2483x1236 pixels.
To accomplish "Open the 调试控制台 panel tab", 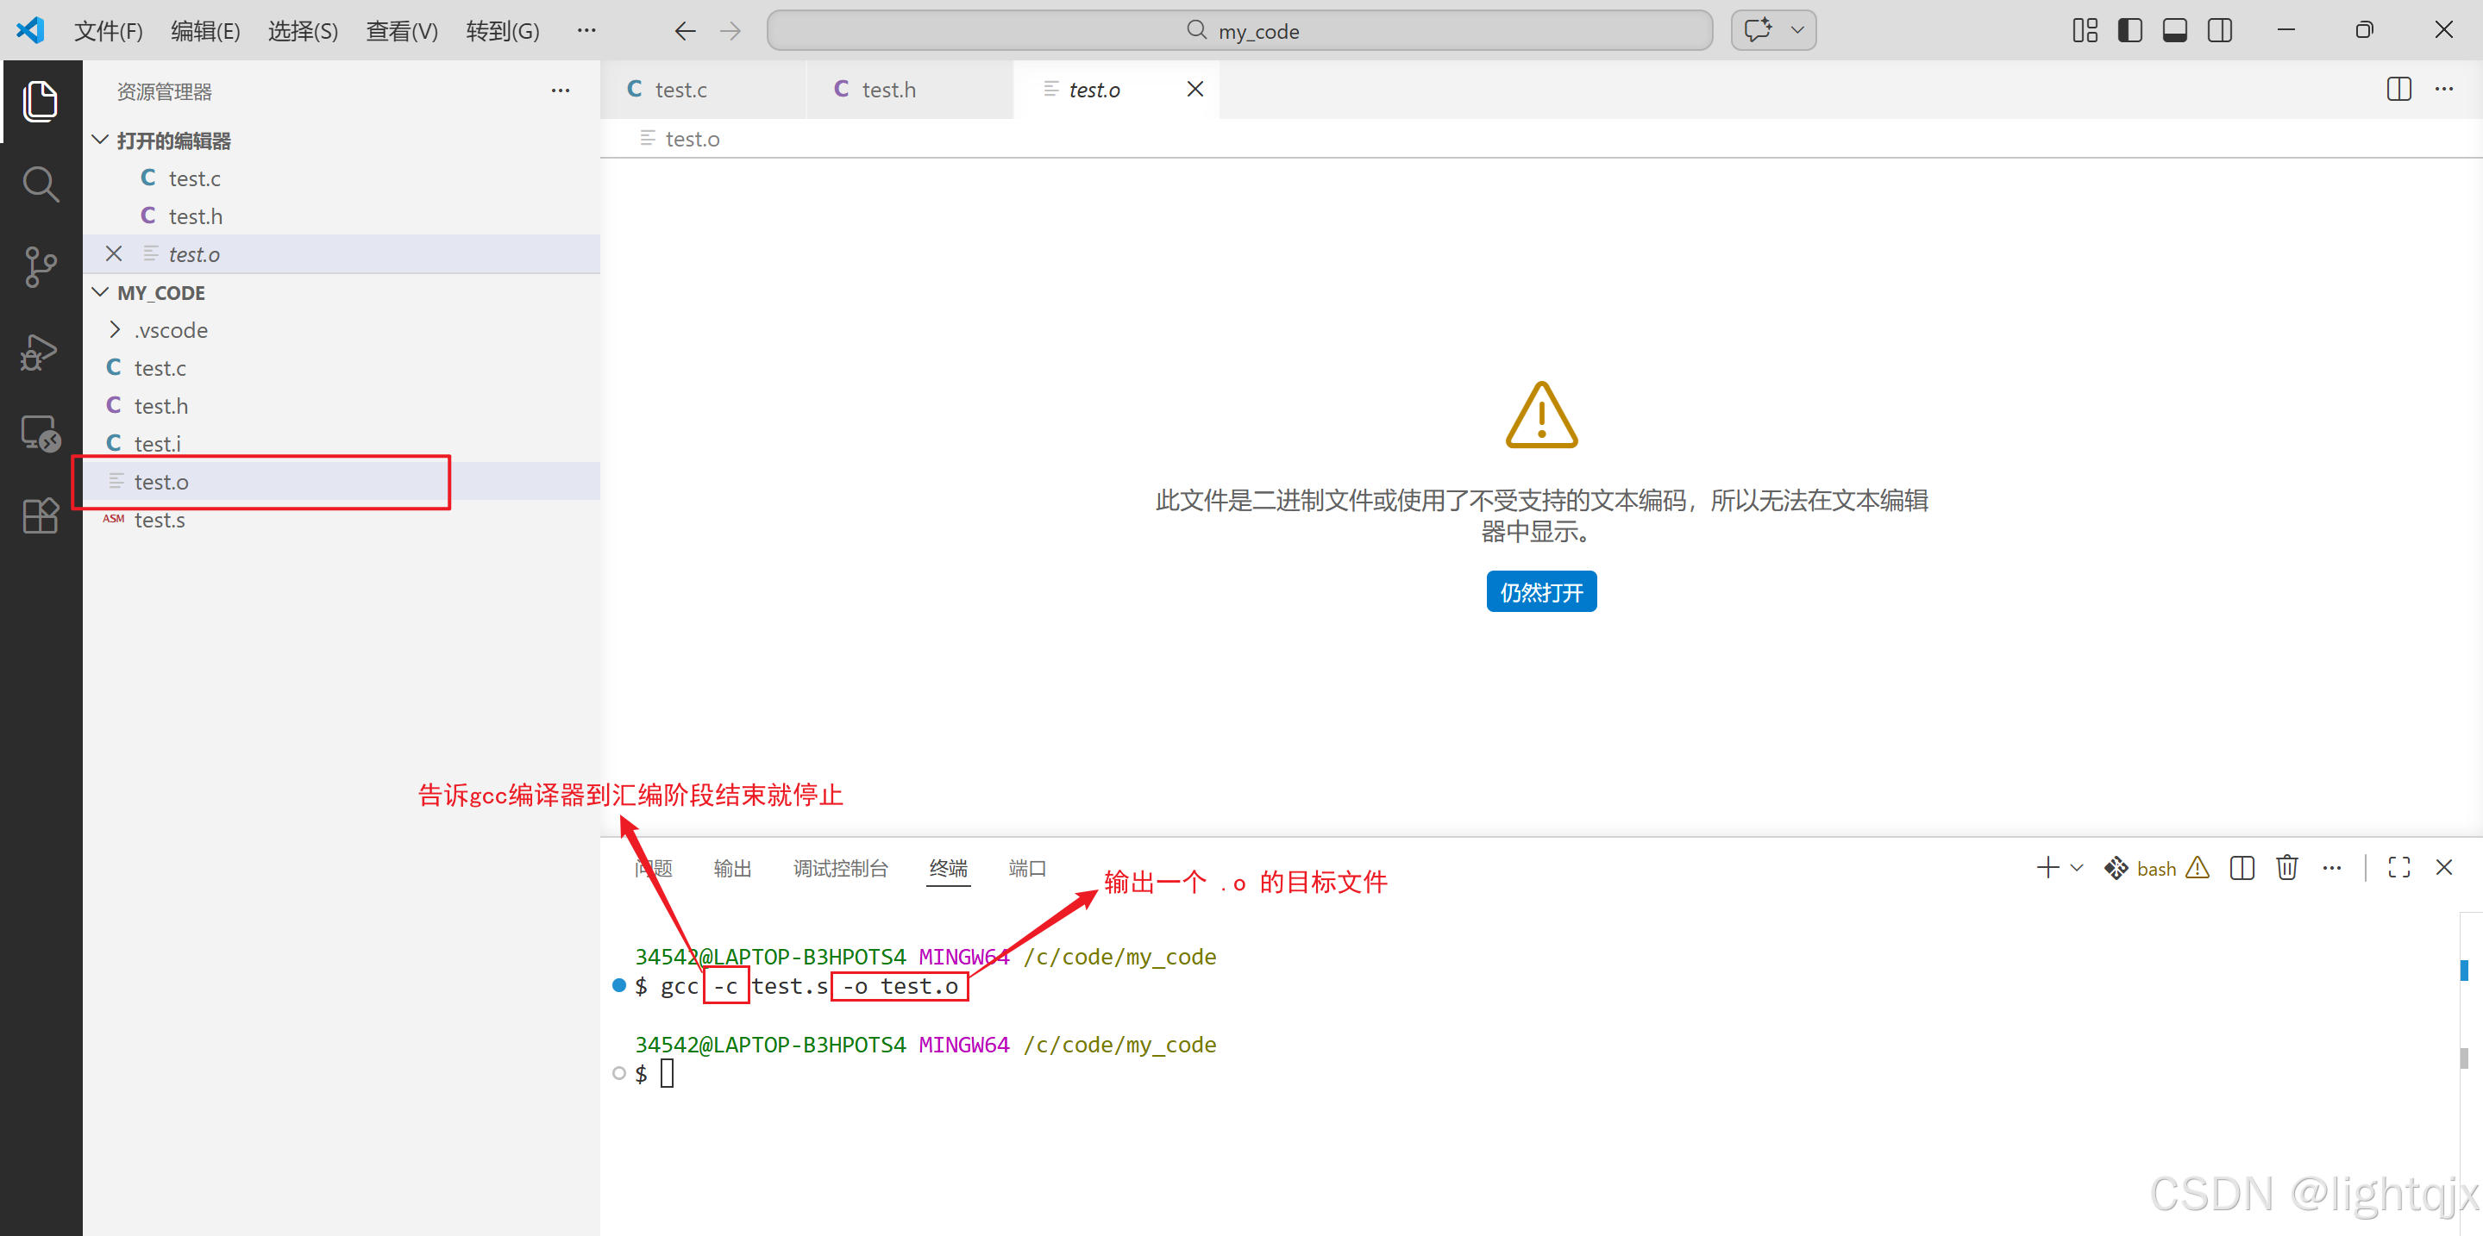I will tap(841, 868).
